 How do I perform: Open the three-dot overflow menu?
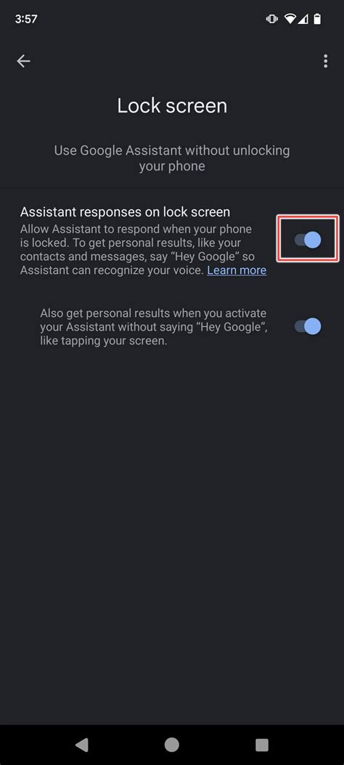point(325,61)
